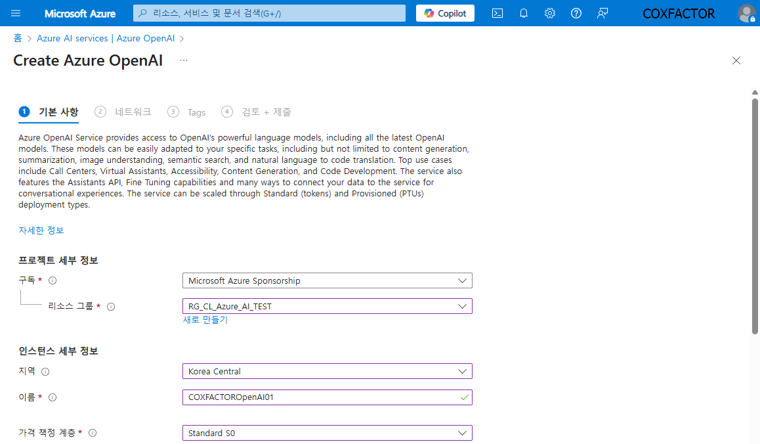760x444 pixels.
Task: Show info tooltip for 이름
Action: (x=53, y=397)
